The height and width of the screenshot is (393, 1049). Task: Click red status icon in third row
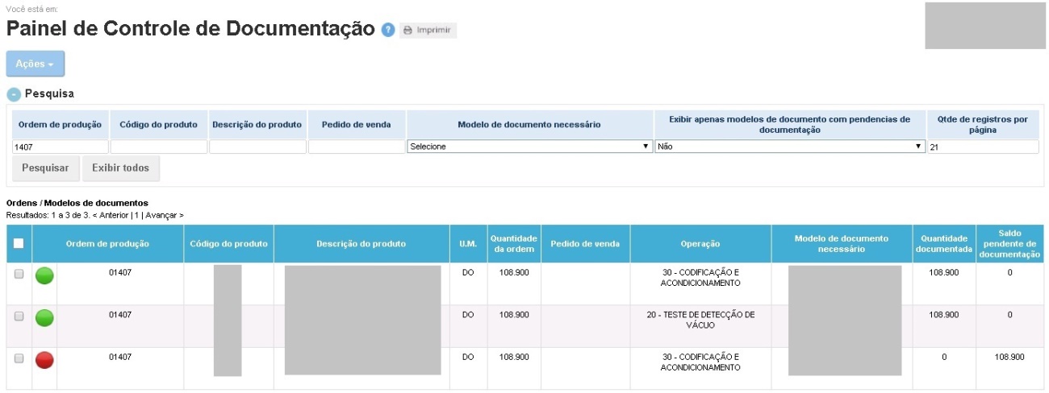pyautogui.click(x=44, y=359)
